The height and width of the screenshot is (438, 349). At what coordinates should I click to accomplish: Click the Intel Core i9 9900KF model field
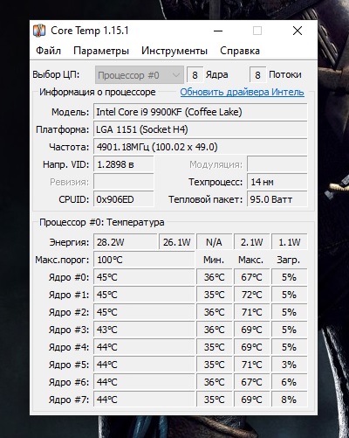[200, 112]
